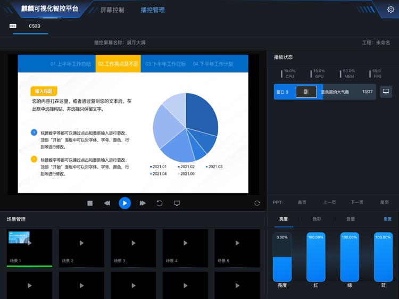
Task: Play scene 场景 4
Action: click(x=185, y=243)
